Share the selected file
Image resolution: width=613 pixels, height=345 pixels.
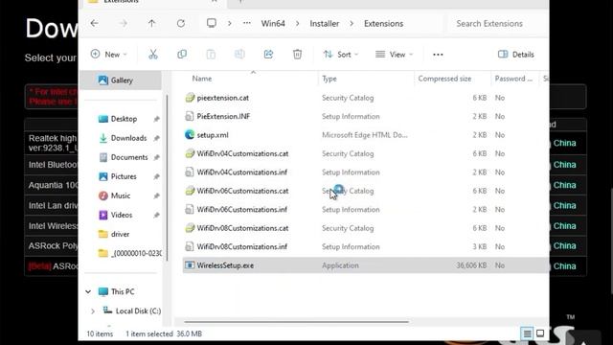(x=268, y=55)
